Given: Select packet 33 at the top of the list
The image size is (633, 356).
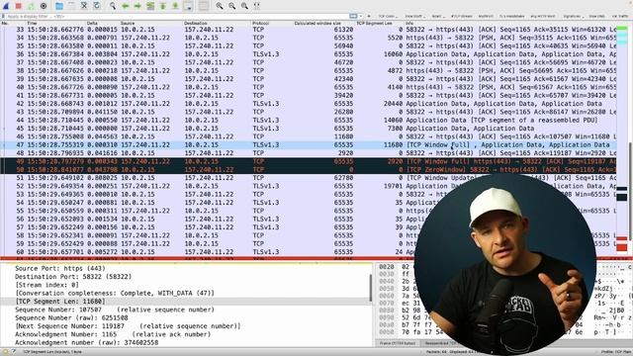Looking at the screenshot, I should (x=309, y=30).
